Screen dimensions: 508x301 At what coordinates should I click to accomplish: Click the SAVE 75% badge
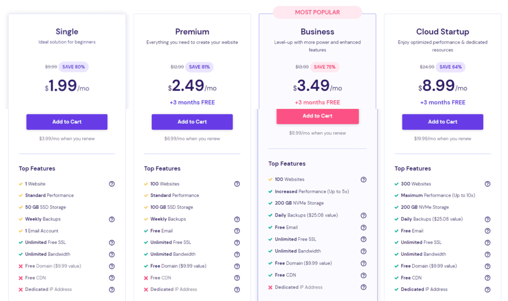tap(325, 67)
